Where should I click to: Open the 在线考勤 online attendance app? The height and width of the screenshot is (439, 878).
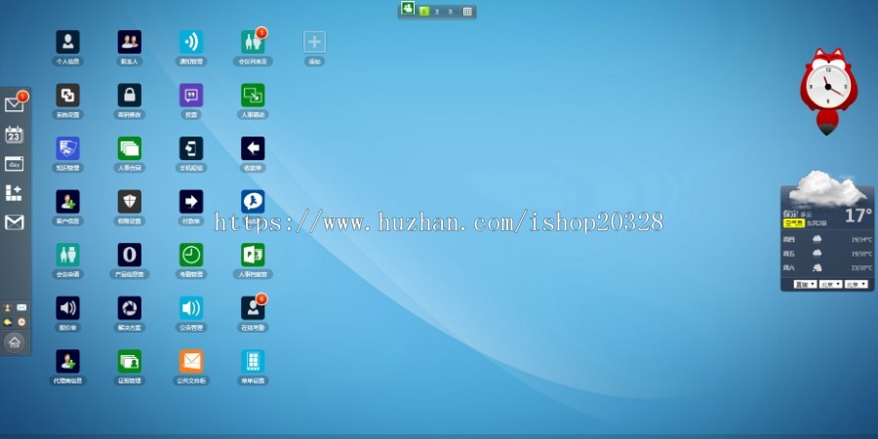[x=253, y=308]
